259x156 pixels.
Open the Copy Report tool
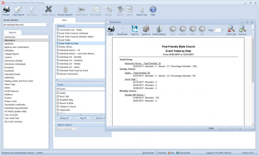point(18,10)
